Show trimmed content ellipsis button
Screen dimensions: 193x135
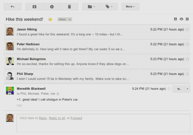(x=19, y=106)
